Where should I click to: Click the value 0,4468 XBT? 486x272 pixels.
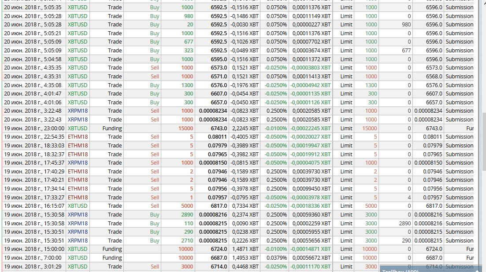pos(245,266)
